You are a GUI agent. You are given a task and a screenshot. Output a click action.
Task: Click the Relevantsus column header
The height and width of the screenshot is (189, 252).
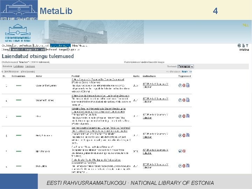(19, 76)
